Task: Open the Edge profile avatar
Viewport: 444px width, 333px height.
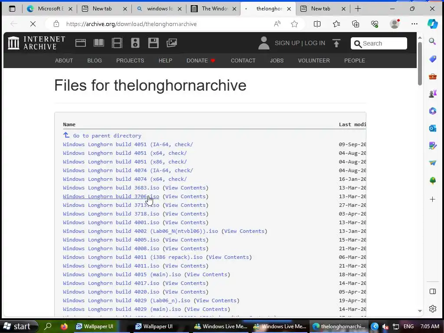Action: click(x=395, y=24)
